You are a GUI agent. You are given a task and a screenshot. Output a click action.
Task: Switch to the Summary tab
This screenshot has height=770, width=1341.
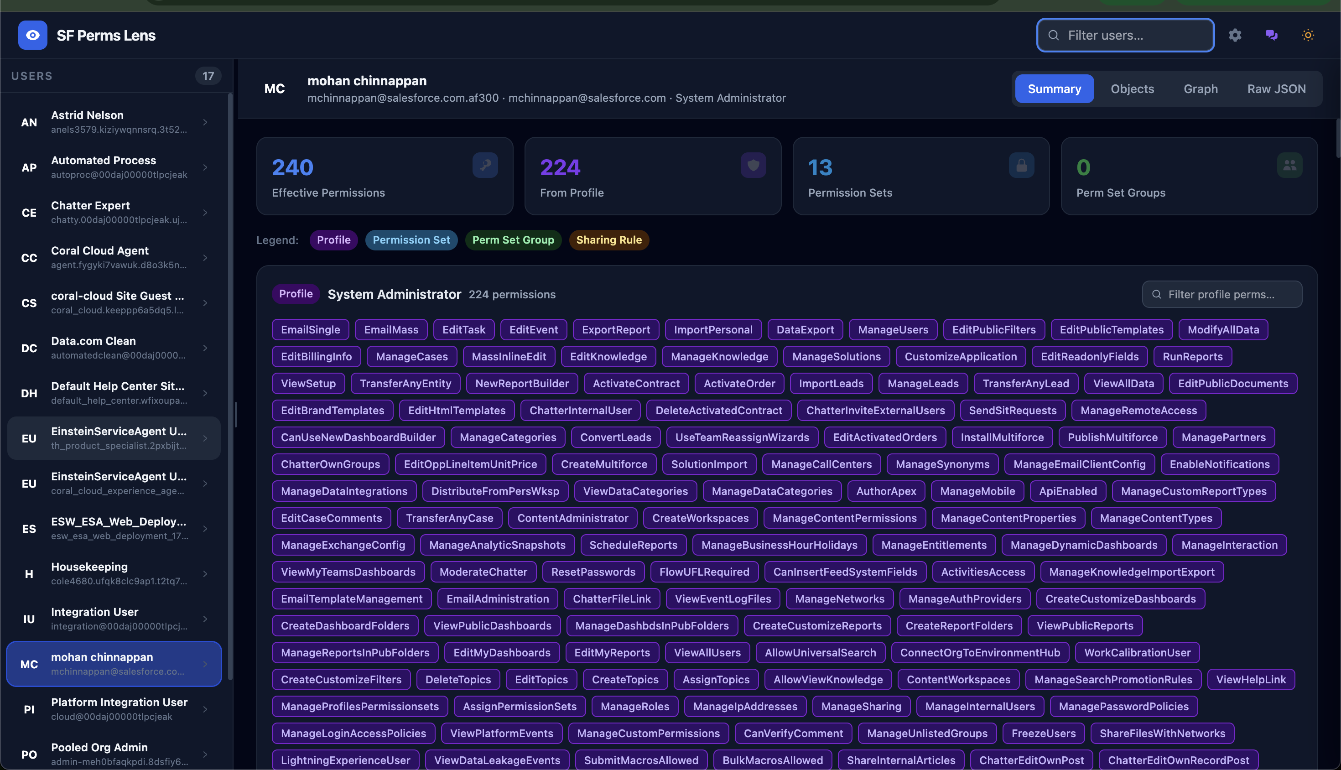(x=1055, y=89)
